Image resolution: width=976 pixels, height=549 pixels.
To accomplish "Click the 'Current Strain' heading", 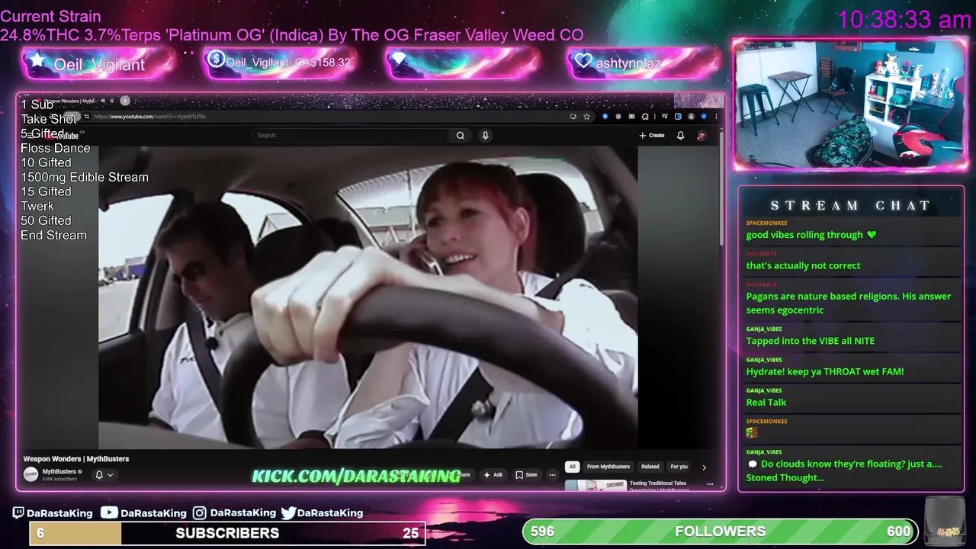I will (50, 16).
